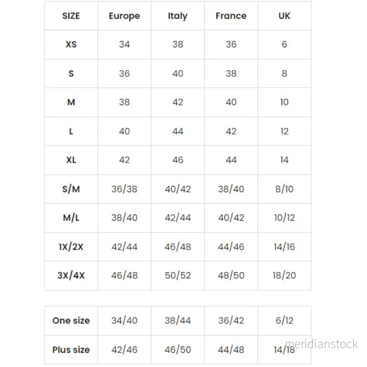367x367 pixels.
Task: Click Europe value 34 in XS row
Action: pos(124,44)
